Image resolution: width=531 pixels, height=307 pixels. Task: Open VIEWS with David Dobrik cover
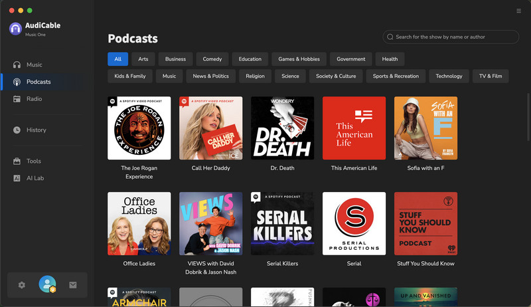click(x=210, y=224)
